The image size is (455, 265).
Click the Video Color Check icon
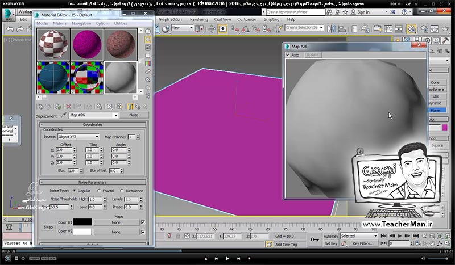click(x=148, y=64)
